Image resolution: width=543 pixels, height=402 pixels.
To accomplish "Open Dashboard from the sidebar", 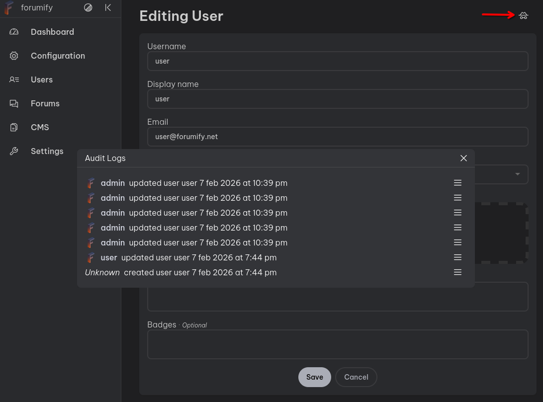I will [x=52, y=32].
